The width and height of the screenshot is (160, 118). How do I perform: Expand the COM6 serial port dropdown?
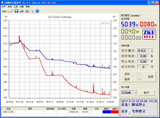(135, 93)
